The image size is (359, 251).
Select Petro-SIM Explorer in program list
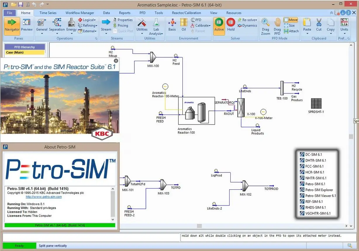[x=316, y=190]
